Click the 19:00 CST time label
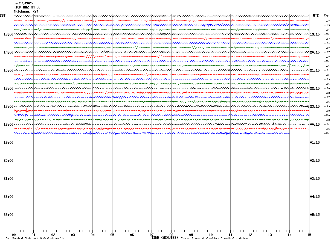 pos(8,143)
